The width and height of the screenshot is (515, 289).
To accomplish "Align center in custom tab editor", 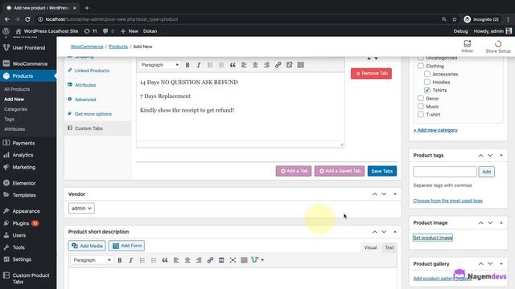I will [x=255, y=65].
